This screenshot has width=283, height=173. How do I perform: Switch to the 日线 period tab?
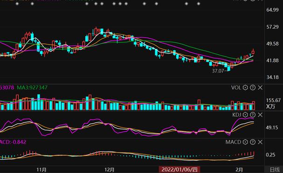click(275, 170)
